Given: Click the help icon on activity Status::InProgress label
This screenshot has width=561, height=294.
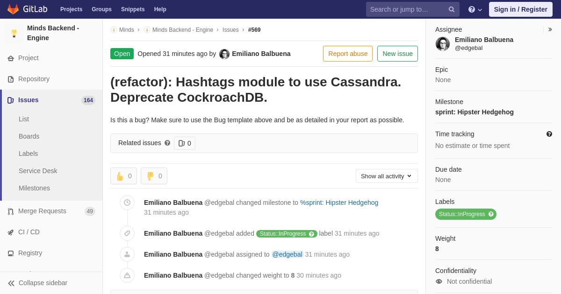Looking at the screenshot, I should 312,234.
